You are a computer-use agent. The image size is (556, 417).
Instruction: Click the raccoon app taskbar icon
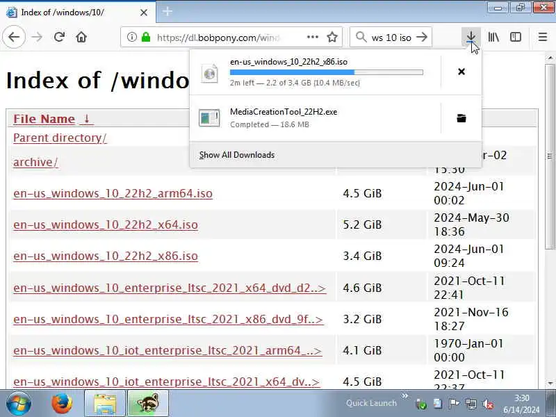[x=148, y=404]
